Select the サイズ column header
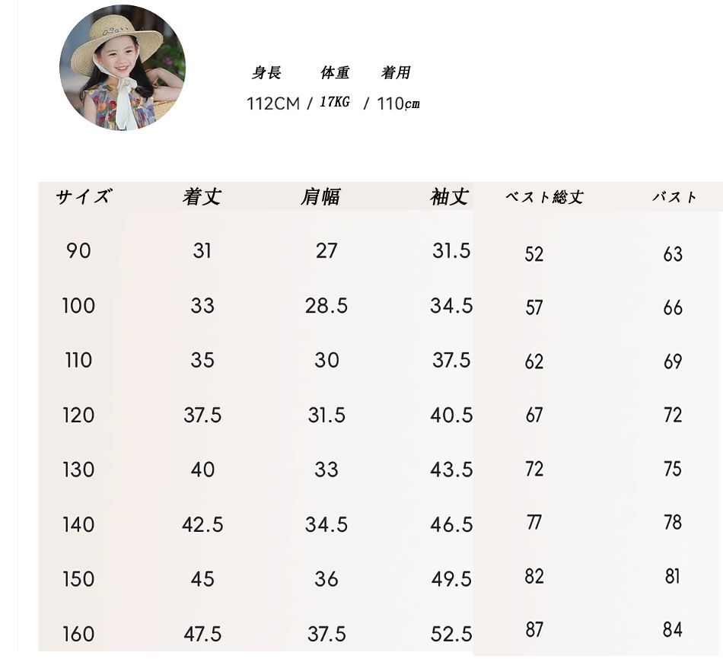 [83, 197]
